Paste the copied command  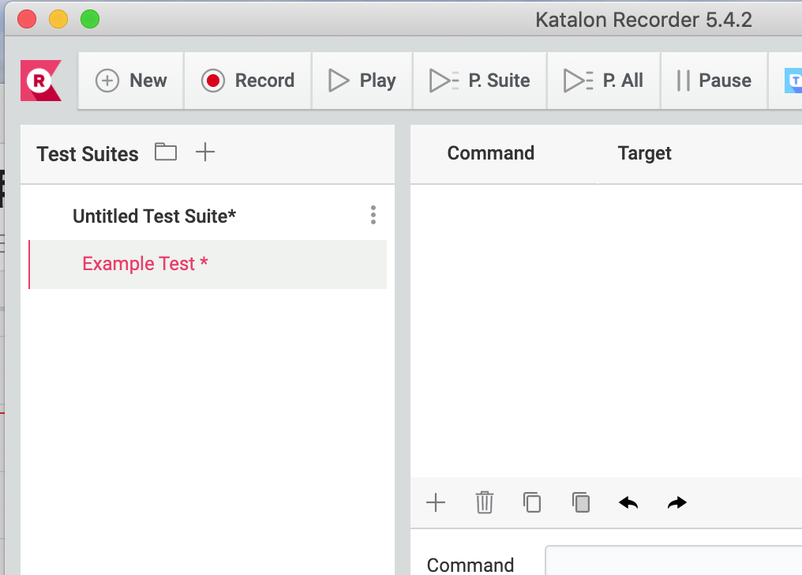click(x=581, y=502)
